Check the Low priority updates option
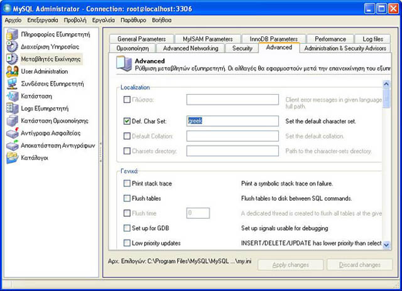Screen dimensions: 402x291 (127, 243)
